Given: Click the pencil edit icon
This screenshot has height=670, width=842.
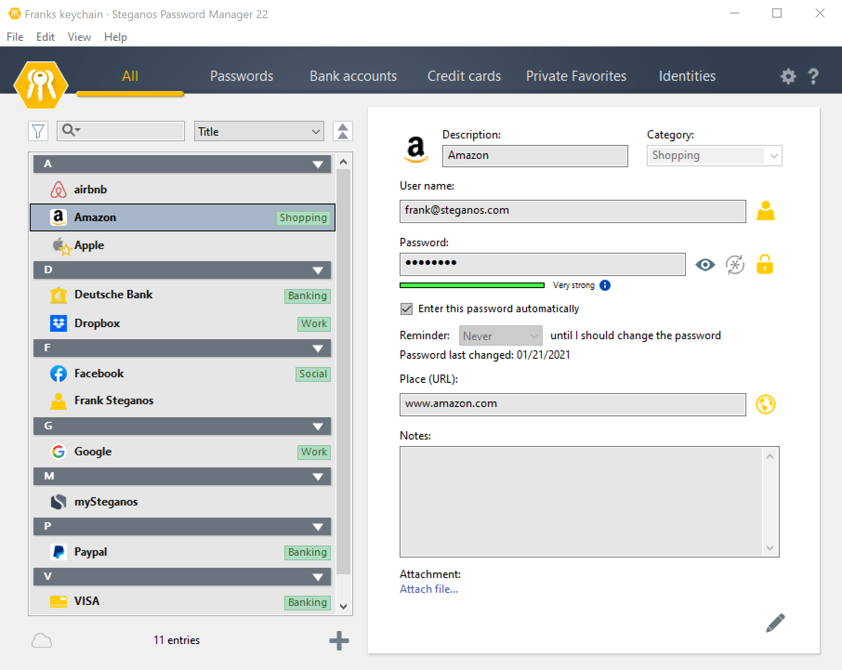Looking at the screenshot, I should click(775, 623).
